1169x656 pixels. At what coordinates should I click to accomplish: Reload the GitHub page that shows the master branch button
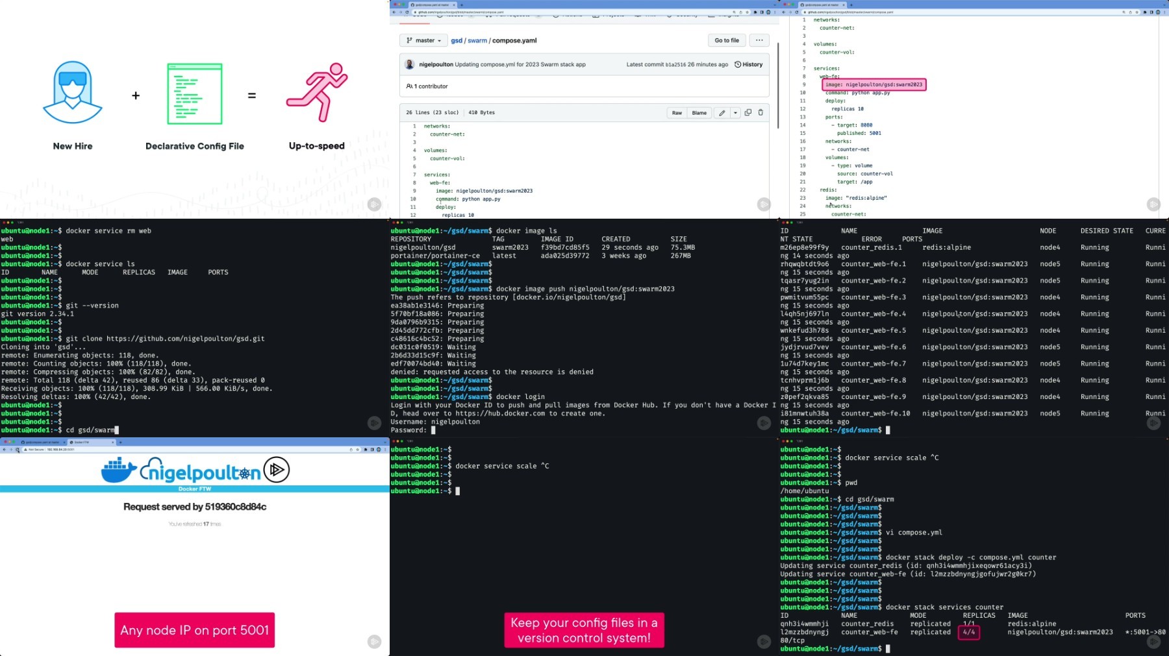tap(407, 12)
